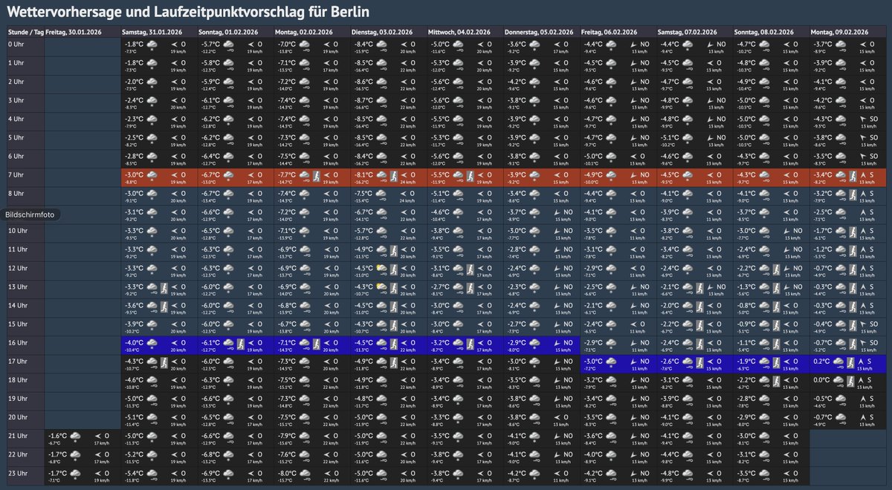The height and width of the screenshot is (490, 892).
Task: Click the runner icon for Dienstag 03.02.2026 at 7 Uhr
Action: [x=394, y=177]
